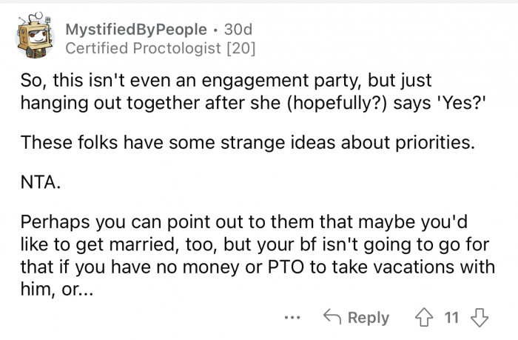The width and height of the screenshot is (518, 340).
Task: Click the "strange ideas about priorities" sentence
Action: [x=363, y=143]
